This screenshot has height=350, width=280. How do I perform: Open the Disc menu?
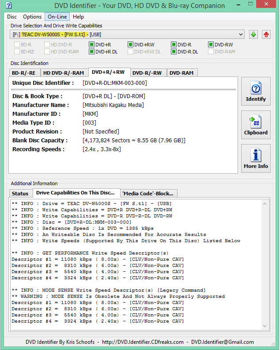12,17
